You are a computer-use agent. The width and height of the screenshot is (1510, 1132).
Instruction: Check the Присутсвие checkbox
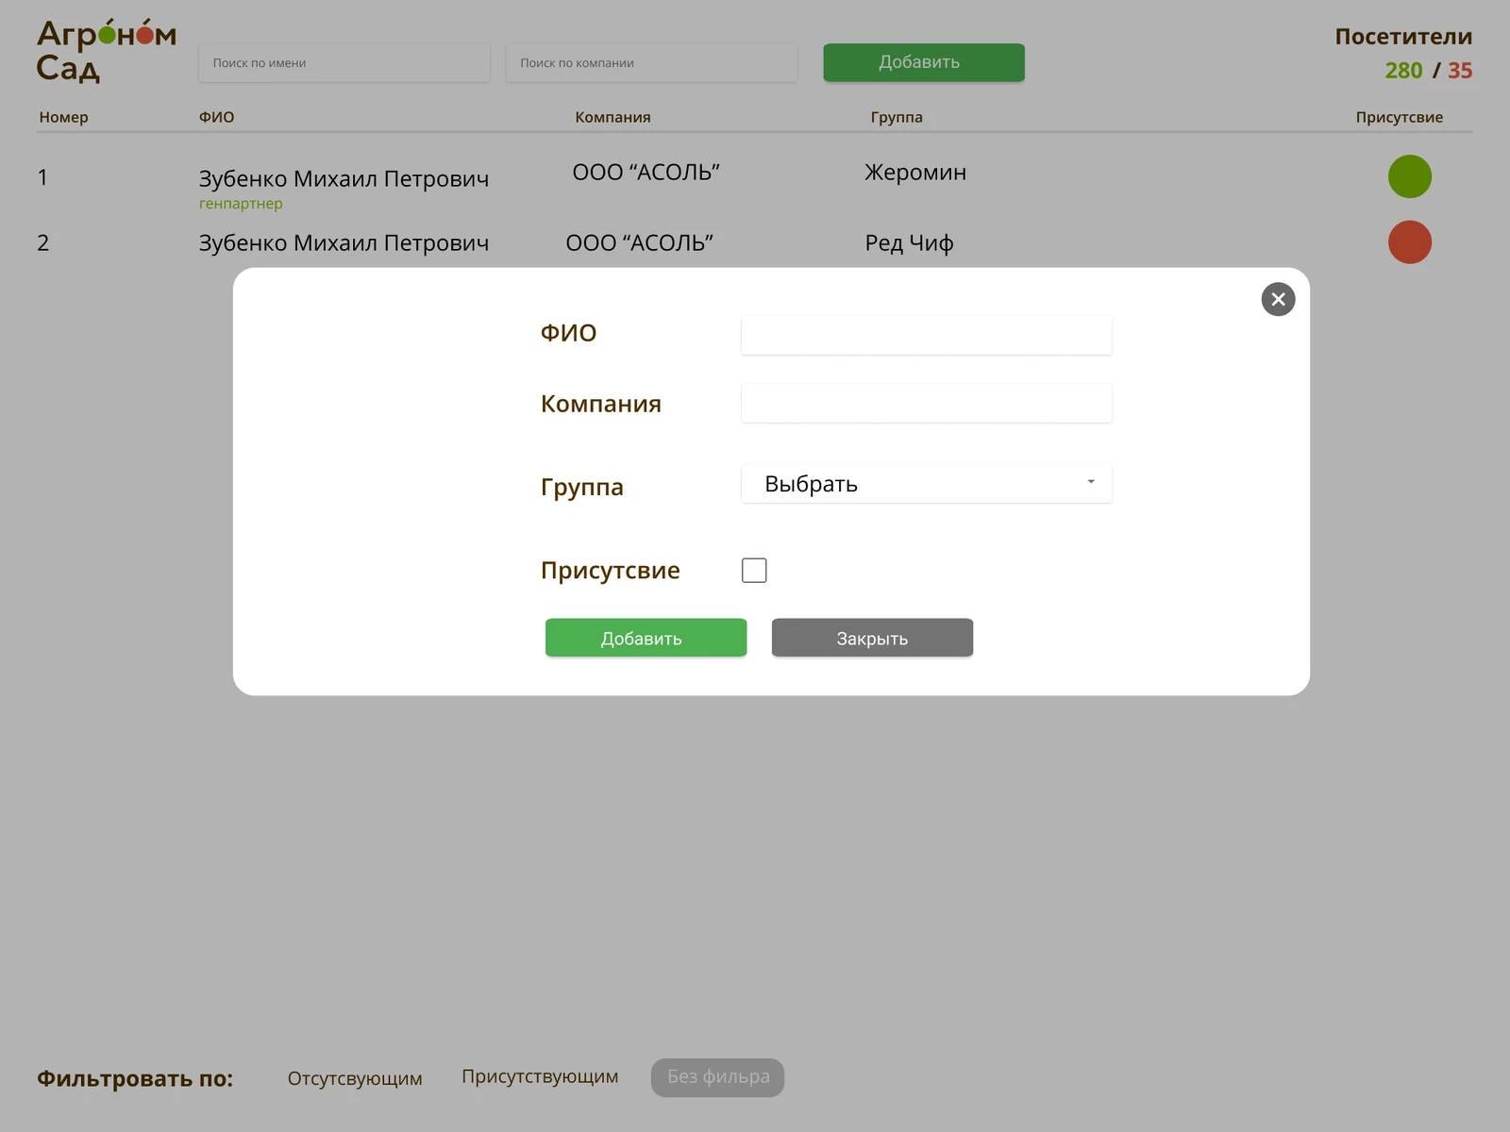754,571
